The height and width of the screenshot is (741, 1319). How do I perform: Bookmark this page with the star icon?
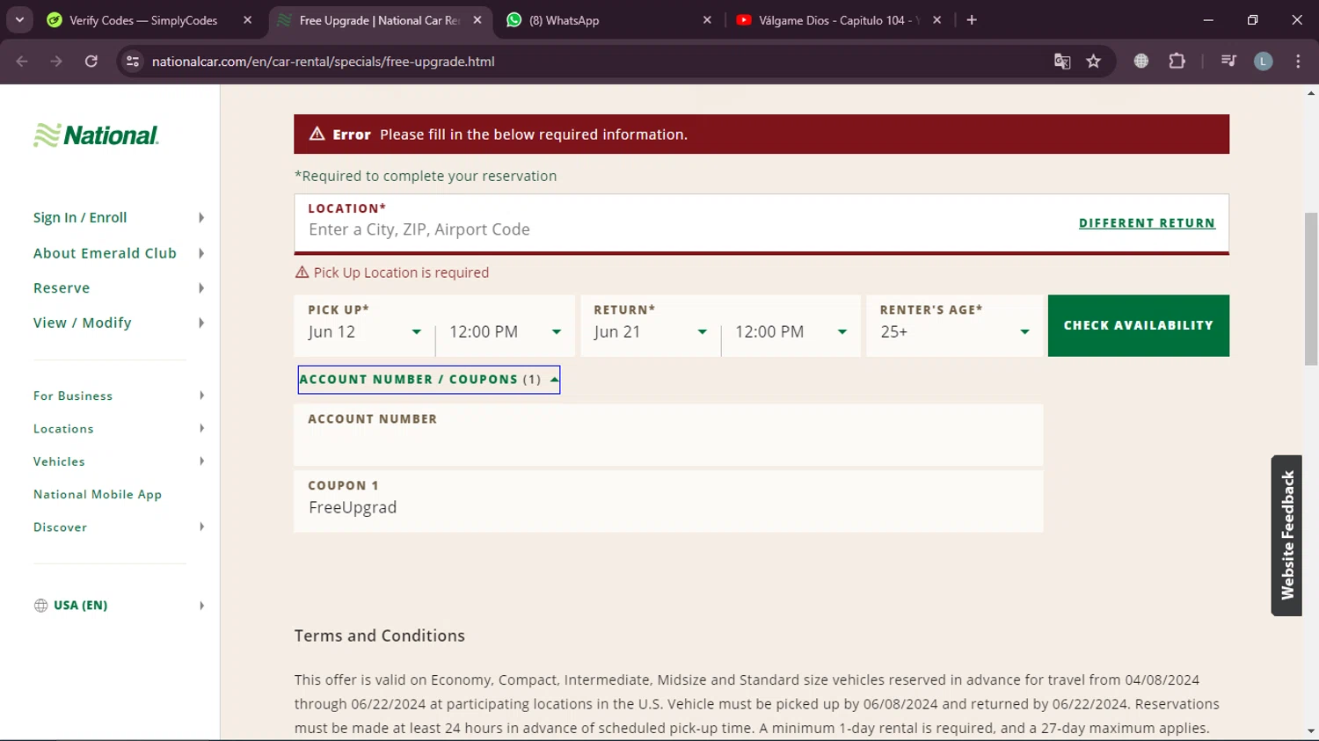point(1093,62)
